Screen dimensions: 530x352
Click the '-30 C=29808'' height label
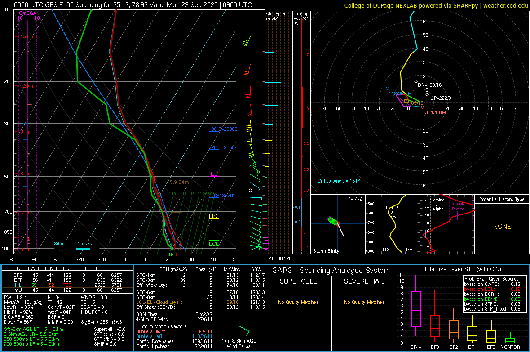point(224,129)
